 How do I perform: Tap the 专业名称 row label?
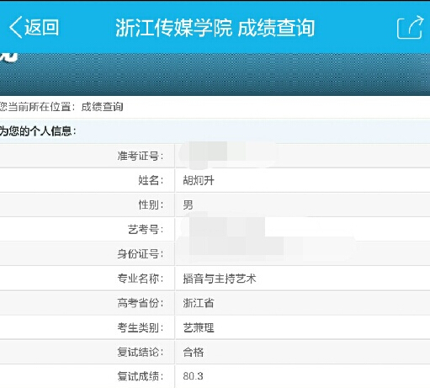pos(141,279)
